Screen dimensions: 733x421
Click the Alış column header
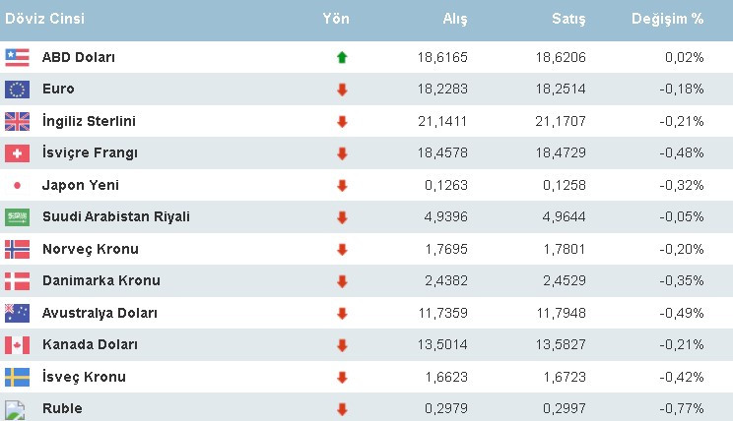click(x=452, y=19)
